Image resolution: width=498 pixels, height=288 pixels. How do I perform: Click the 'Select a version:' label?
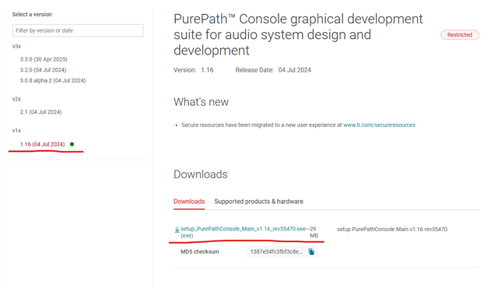point(33,15)
